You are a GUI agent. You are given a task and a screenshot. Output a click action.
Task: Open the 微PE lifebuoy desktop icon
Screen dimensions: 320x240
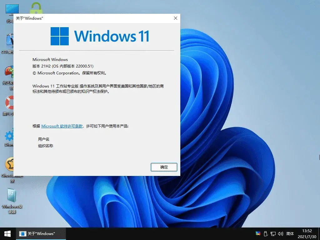(x=8, y=106)
